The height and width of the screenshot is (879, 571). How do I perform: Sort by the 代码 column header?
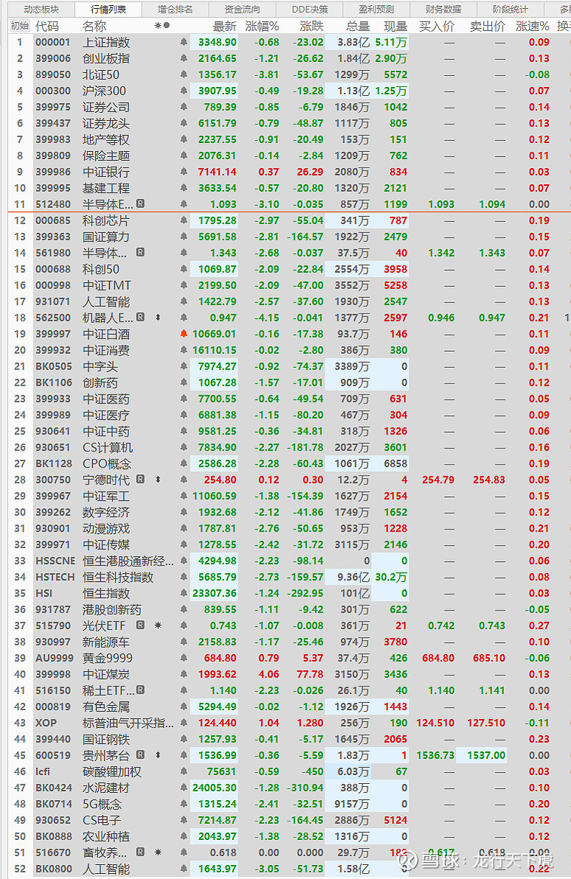(47, 27)
